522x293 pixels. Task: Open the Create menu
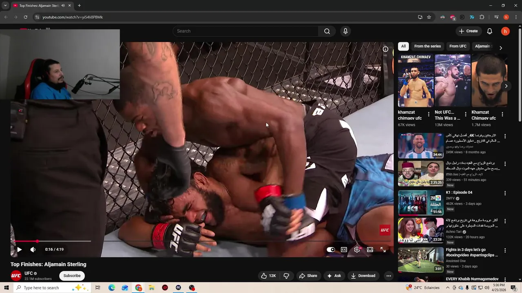[468, 31]
